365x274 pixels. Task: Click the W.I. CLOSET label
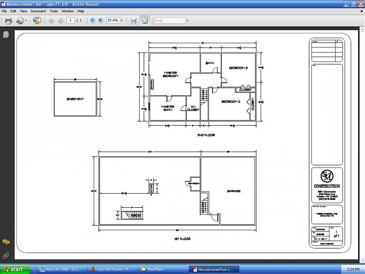193,108
